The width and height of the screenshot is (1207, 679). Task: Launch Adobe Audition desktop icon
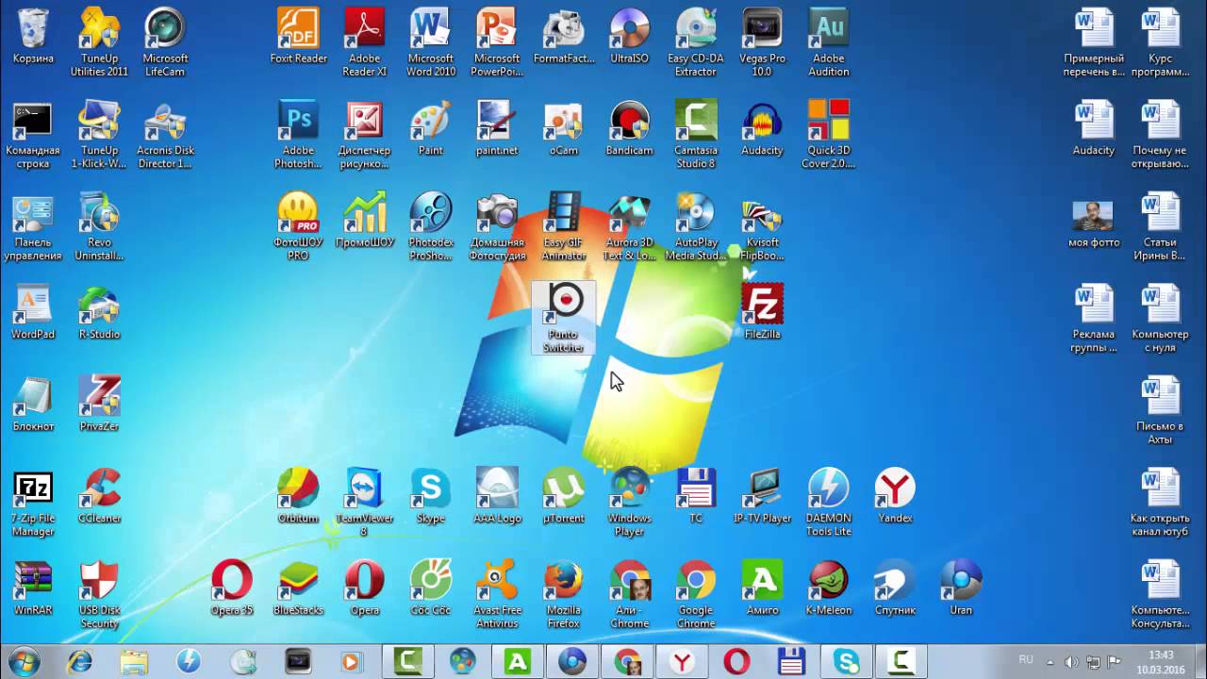click(829, 41)
